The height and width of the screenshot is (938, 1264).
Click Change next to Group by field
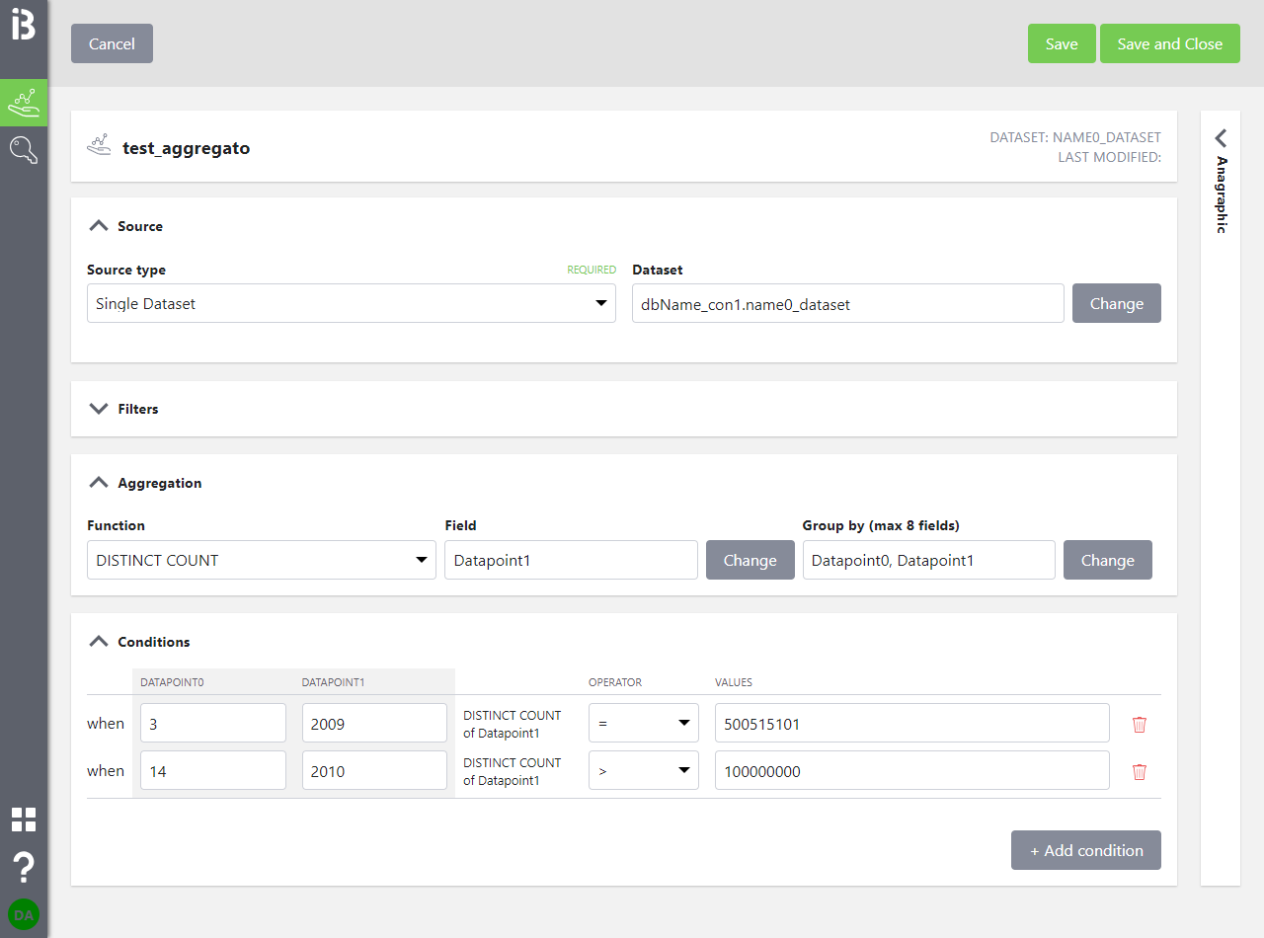(1107, 560)
